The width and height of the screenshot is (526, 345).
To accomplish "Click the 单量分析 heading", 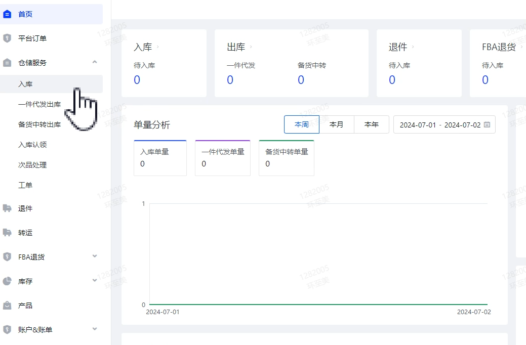I will pos(152,125).
